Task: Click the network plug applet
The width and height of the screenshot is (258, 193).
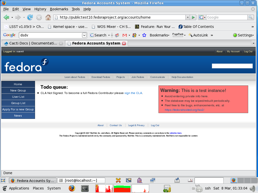Action: [x=199, y=188]
